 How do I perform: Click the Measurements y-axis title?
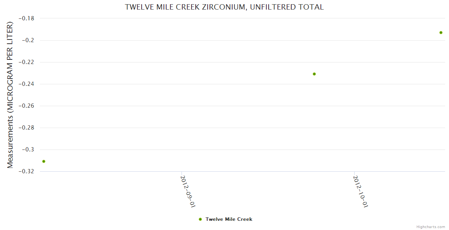[10, 95]
